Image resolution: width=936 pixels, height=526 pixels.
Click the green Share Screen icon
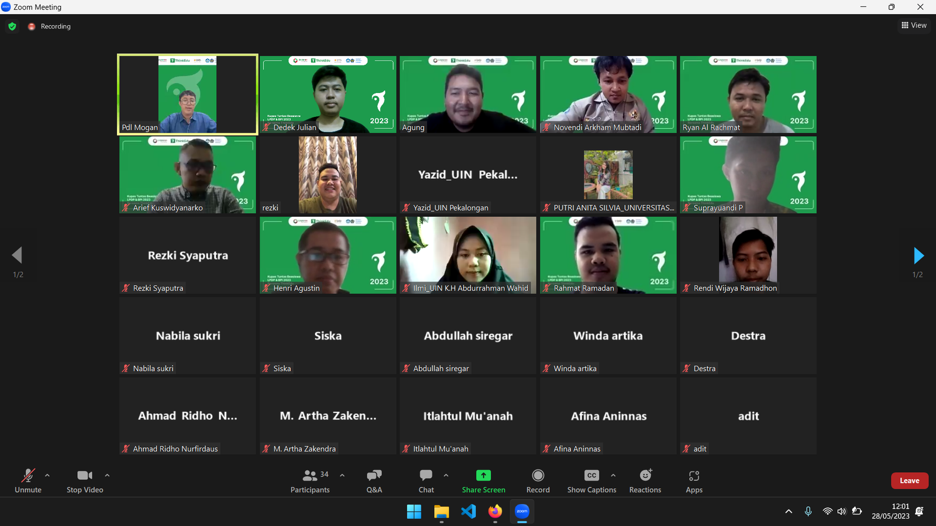pyautogui.click(x=483, y=475)
